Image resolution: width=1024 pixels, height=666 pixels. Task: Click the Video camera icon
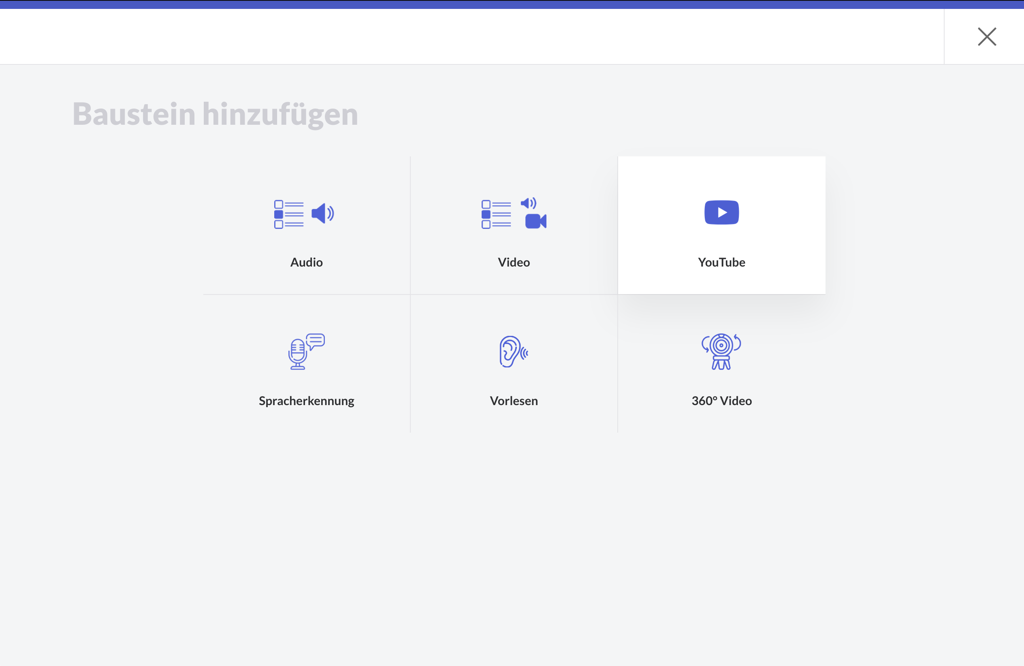pyautogui.click(x=535, y=221)
